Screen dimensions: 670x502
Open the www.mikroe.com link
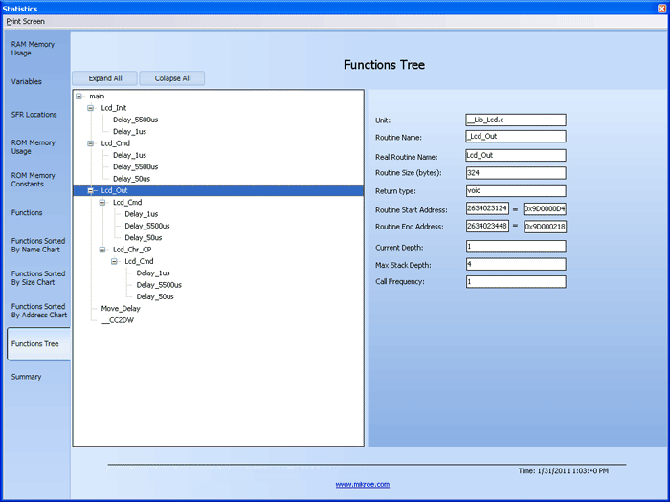[363, 485]
